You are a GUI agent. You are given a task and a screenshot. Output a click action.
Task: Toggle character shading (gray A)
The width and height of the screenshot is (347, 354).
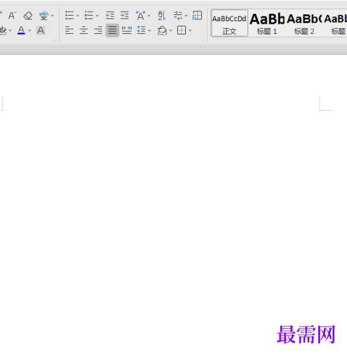coord(41,30)
